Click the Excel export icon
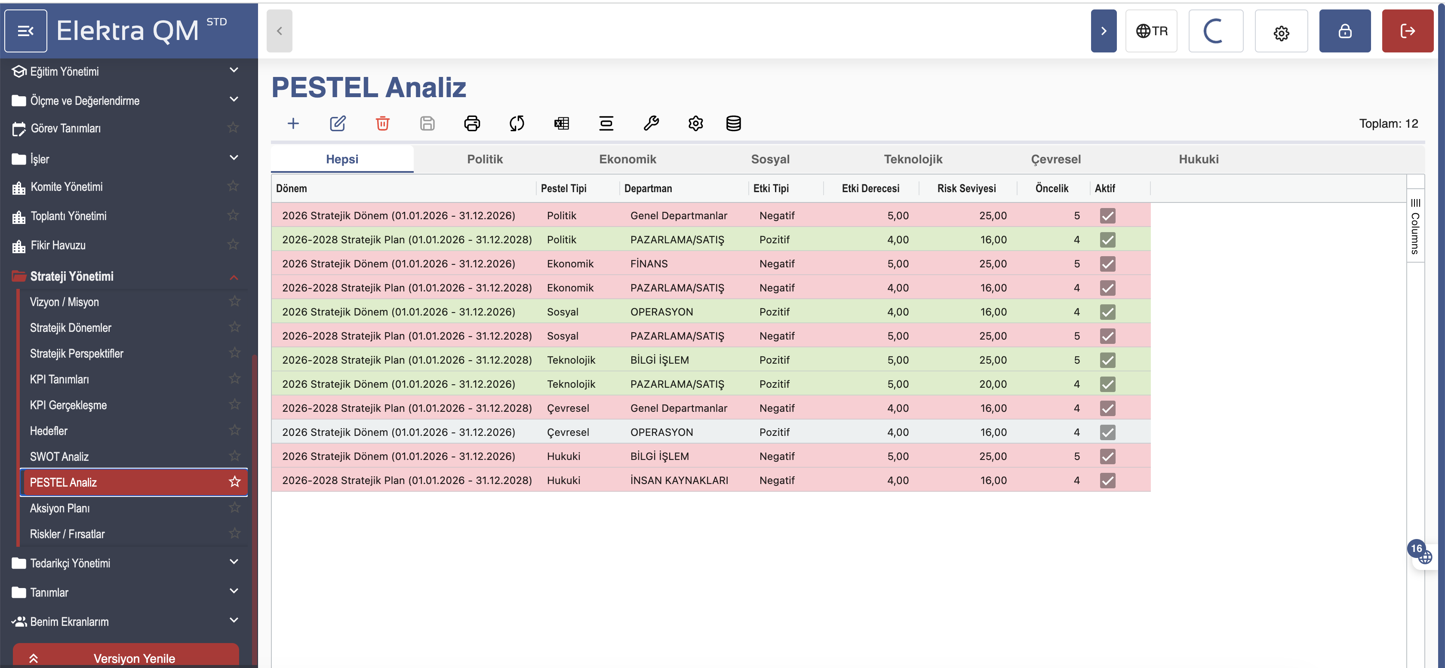Viewport: 1445px width, 668px height. click(562, 123)
